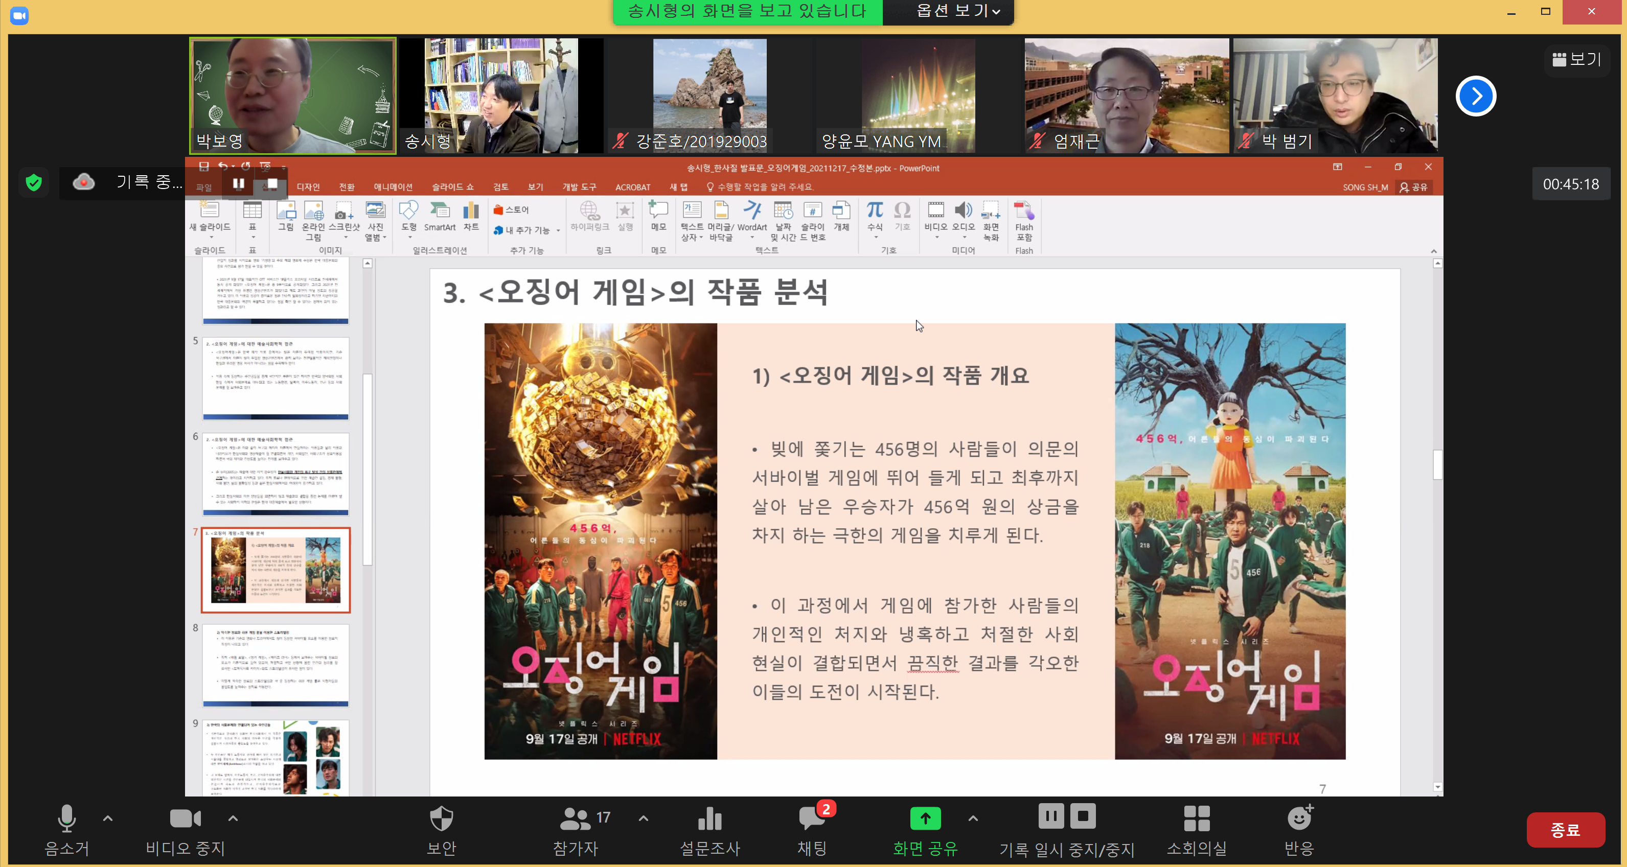This screenshot has width=1627, height=867.
Task: Expand video options arrow next to 비디오 중지
Action: click(x=233, y=818)
